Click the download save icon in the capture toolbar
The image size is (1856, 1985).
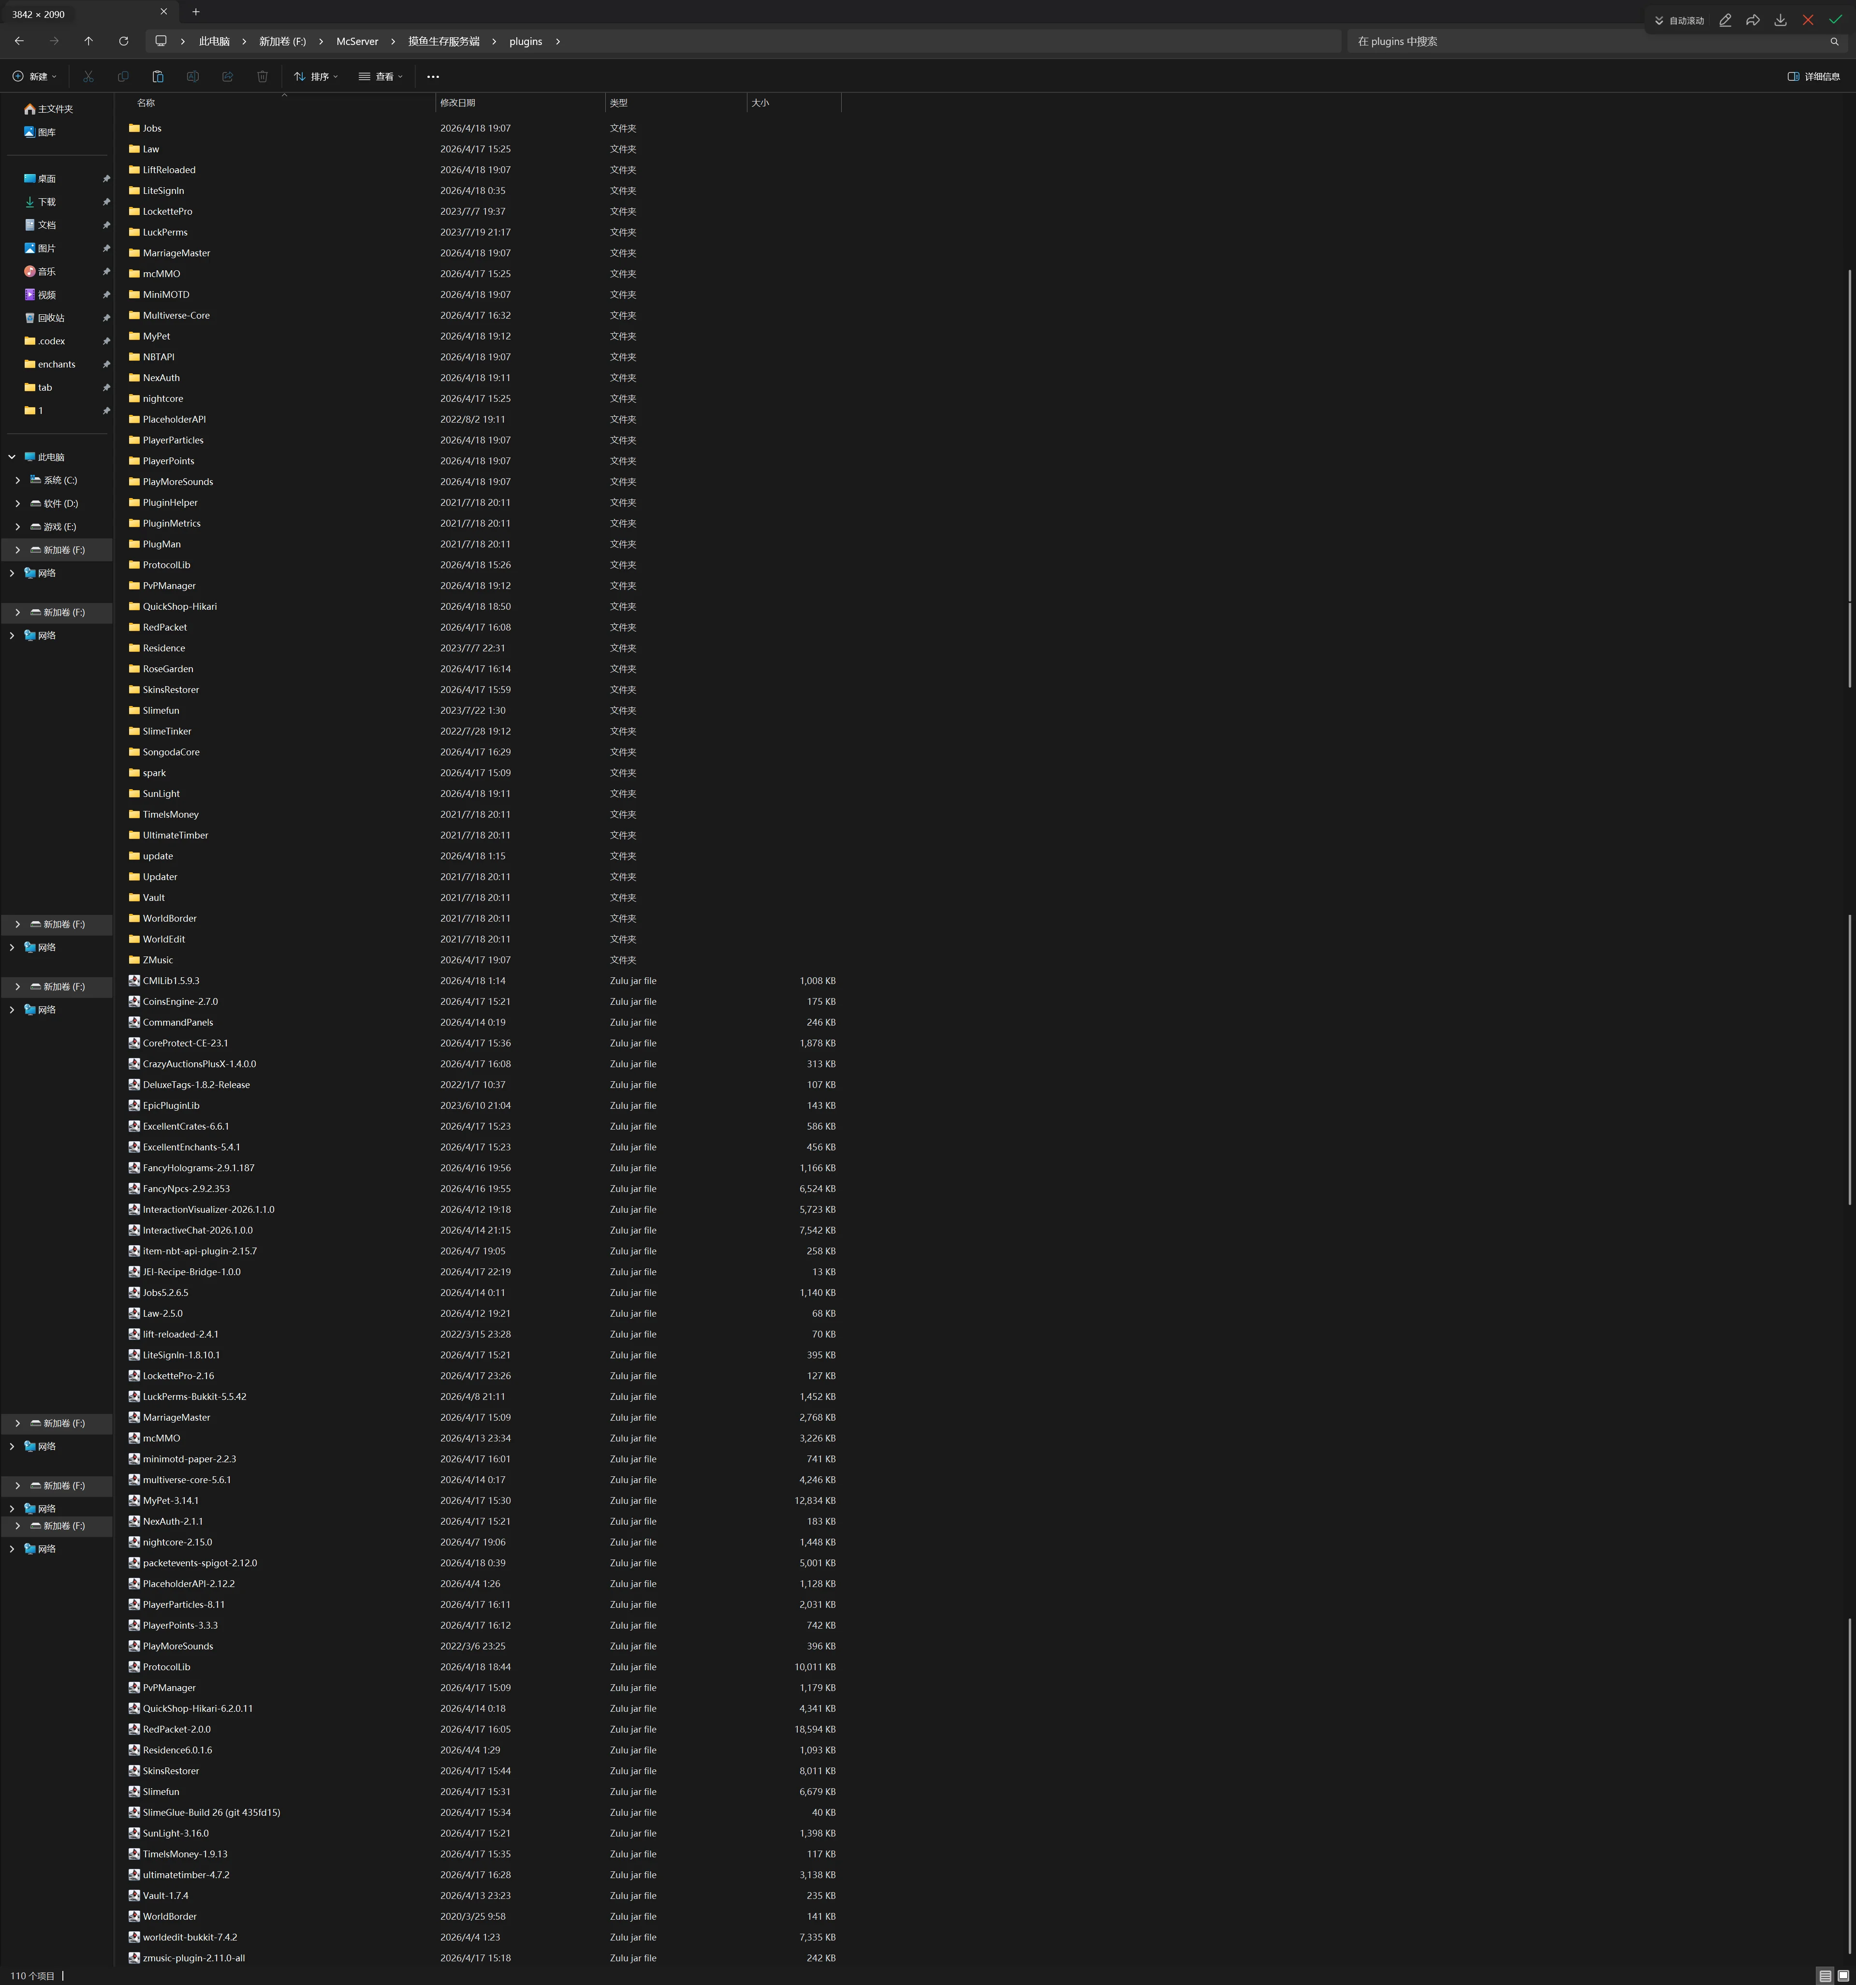(x=1780, y=20)
